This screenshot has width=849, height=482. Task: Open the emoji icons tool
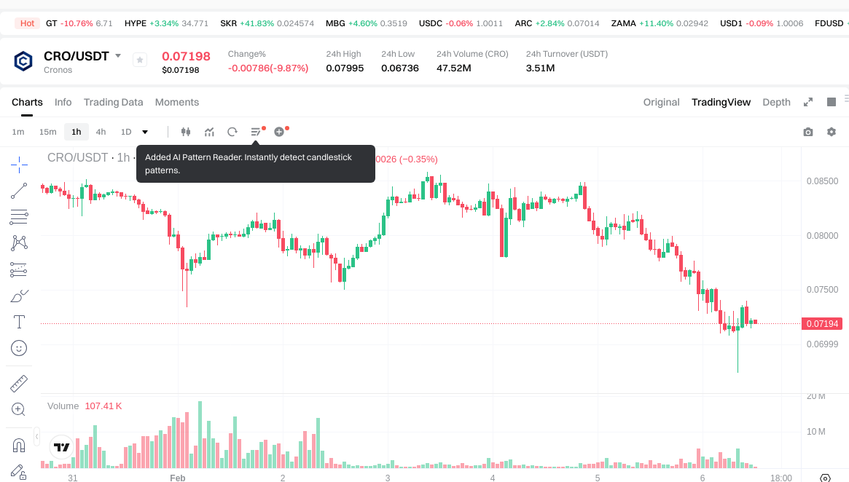click(x=19, y=348)
